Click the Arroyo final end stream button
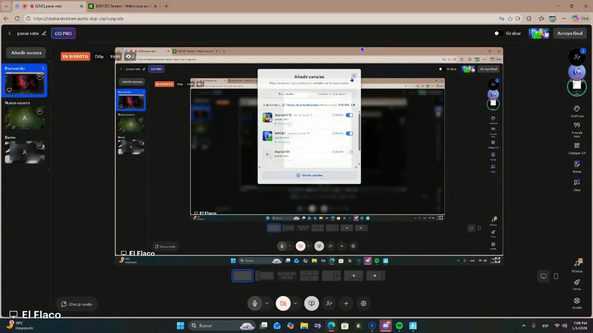The width and height of the screenshot is (593, 333). click(x=570, y=33)
